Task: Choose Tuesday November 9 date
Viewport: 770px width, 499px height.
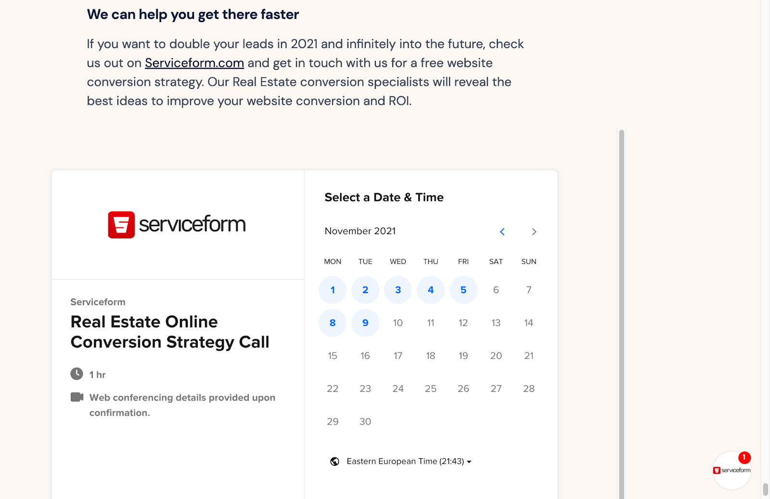Action: pos(365,323)
